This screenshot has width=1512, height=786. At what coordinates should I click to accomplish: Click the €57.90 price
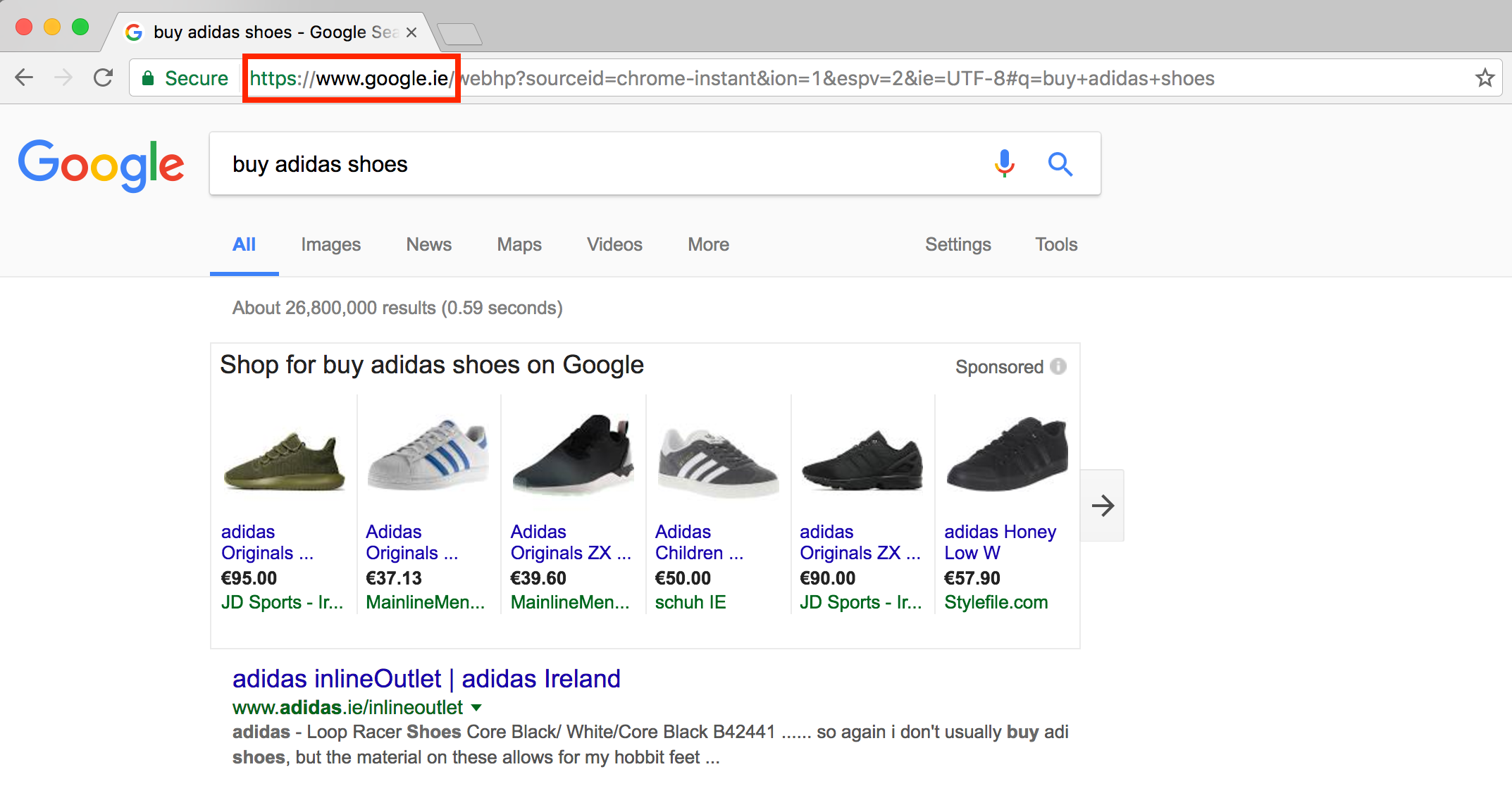tap(972, 578)
